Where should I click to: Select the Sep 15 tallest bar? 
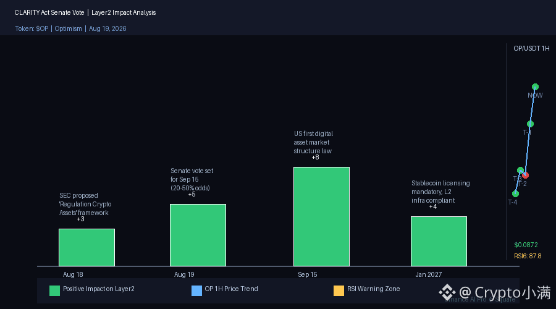coord(322,216)
